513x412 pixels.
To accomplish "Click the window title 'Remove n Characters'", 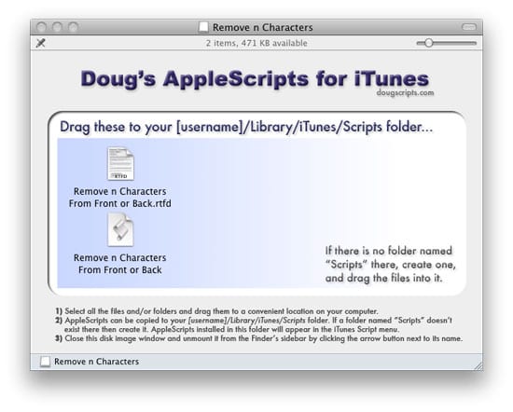I will point(263,27).
